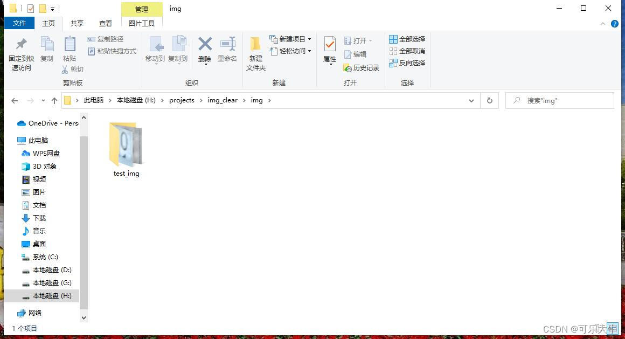Open the New item dropdown
This screenshot has width=625, height=339.
[291, 39]
